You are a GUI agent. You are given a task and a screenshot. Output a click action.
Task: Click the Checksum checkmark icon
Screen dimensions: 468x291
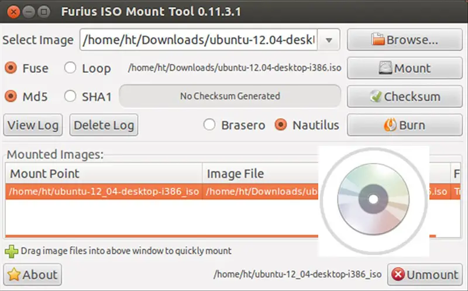coord(376,96)
